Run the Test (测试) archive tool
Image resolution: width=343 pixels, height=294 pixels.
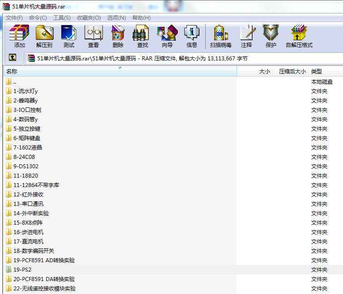(69, 33)
